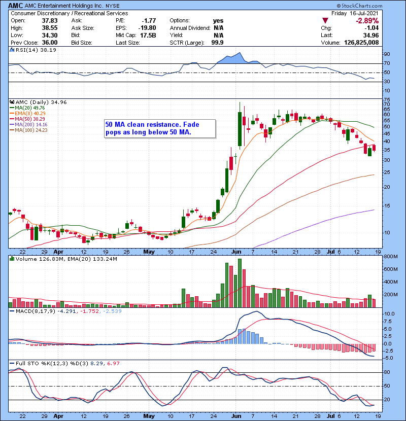406x421 pixels.
Task: Click the 10.0 label on MACD axis
Action: (389, 314)
